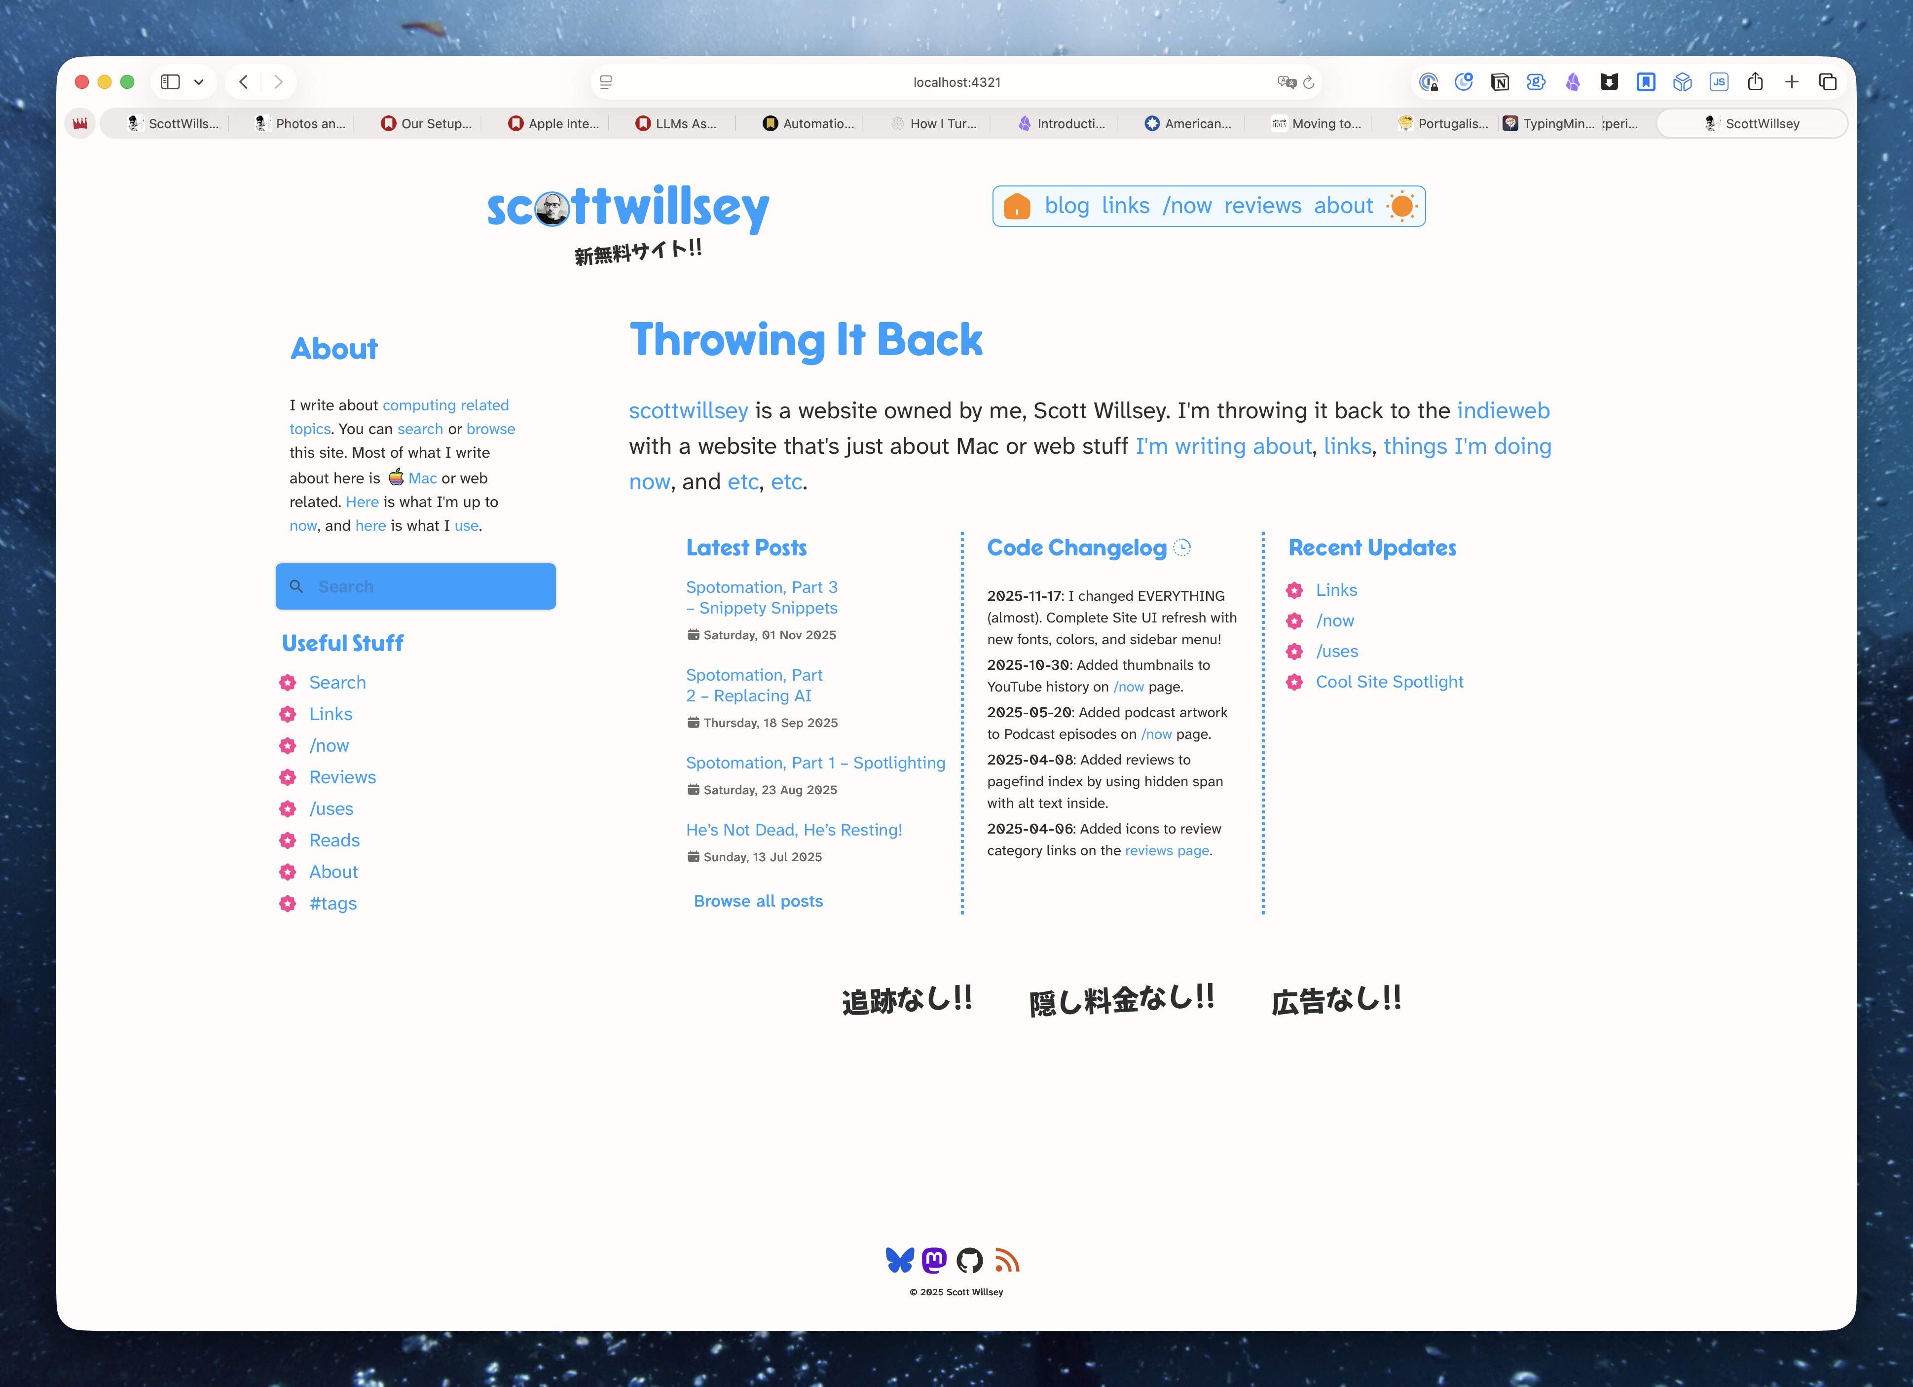The height and width of the screenshot is (1387, 1913).
Task: Toggle the sun light/dark theme icon
Action: click(1401, 206)
